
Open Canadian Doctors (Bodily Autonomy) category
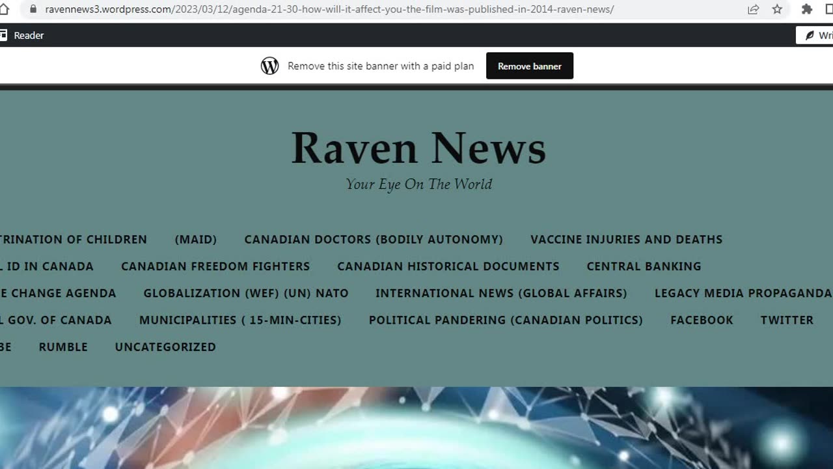[x=374, y=240]
